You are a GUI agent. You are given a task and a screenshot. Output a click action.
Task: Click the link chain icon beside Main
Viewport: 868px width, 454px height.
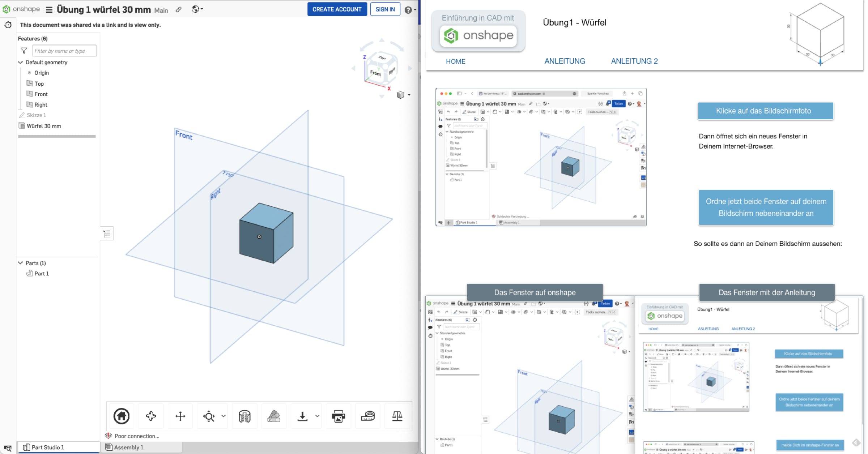[179, 10]
